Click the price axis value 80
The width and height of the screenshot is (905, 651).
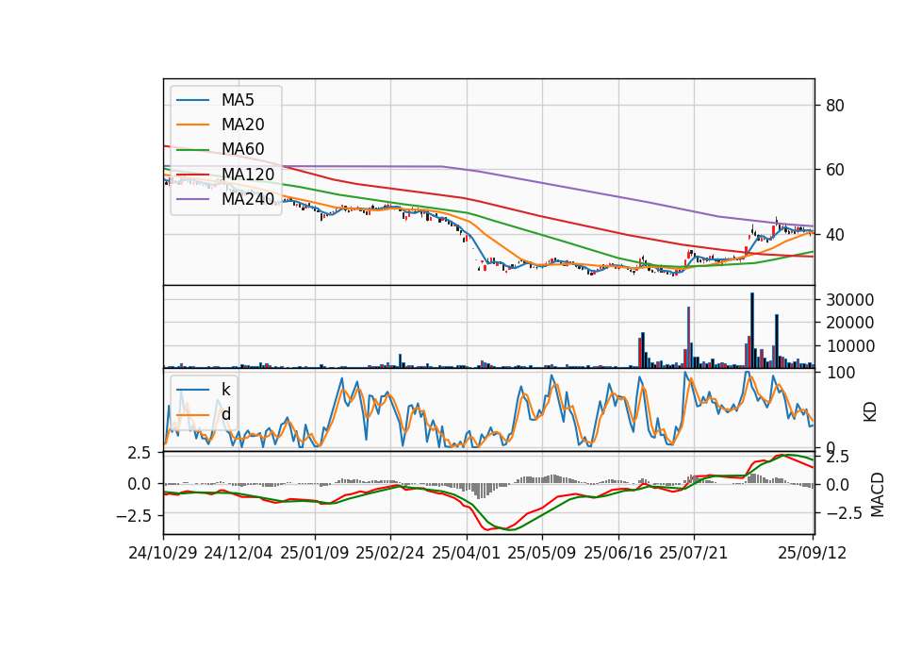tap(834, 106)
